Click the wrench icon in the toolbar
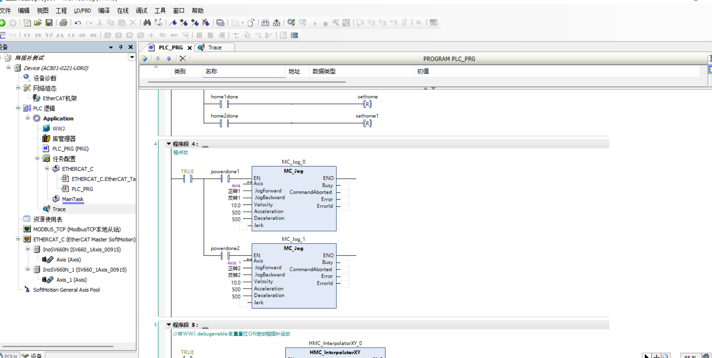712x358 pixels. pos(336,23)
